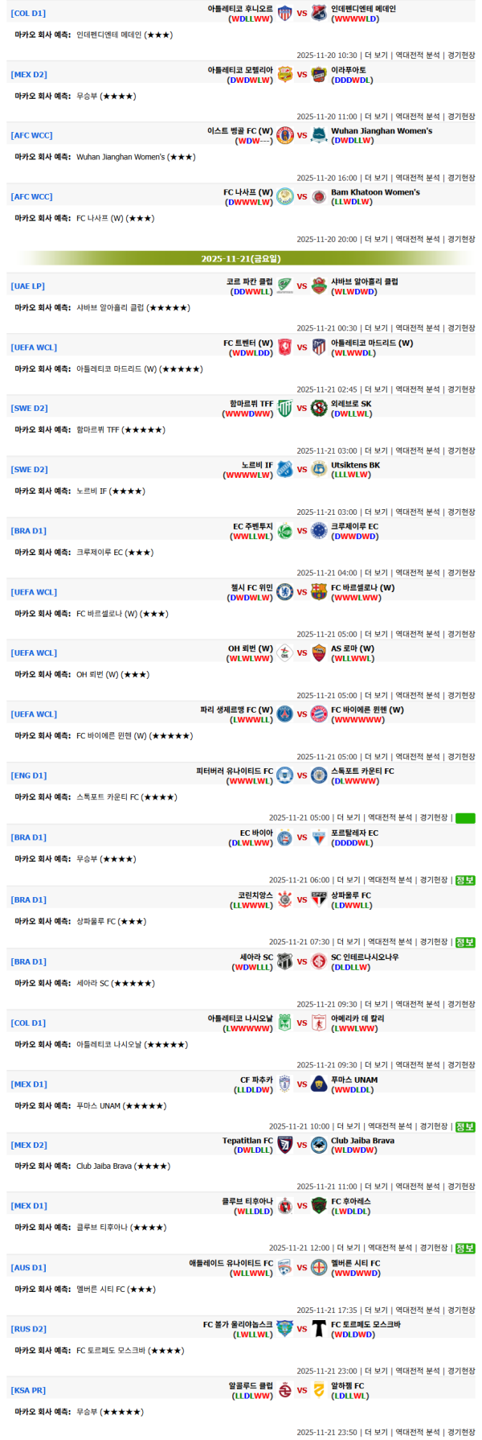Click the Paris Saint-Germain women's team logo
The height and width of the screenshot is (1440, 482).
284,714
